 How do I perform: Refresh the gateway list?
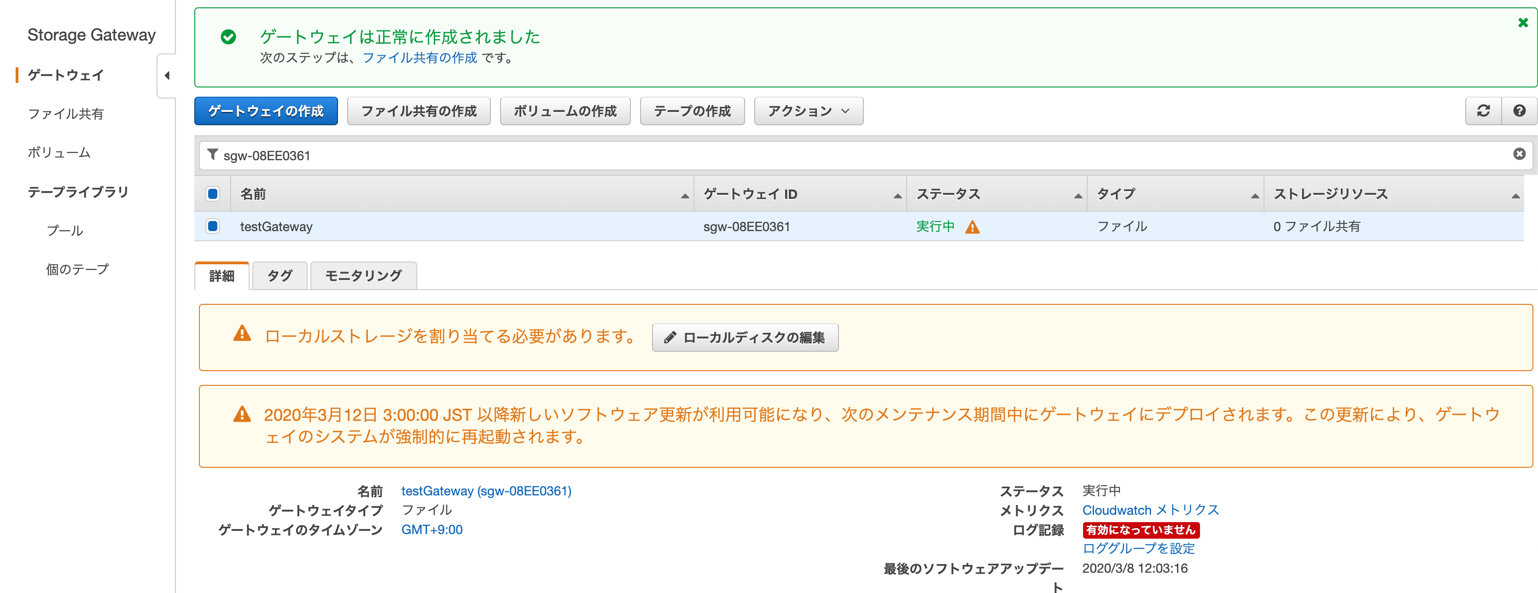click(x=1483, y=110)
